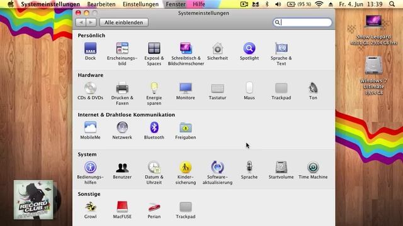Screen dimensions: 403x226
Task: Select Windows 7 Ultimate drive icon
Action: coord(373,75)
